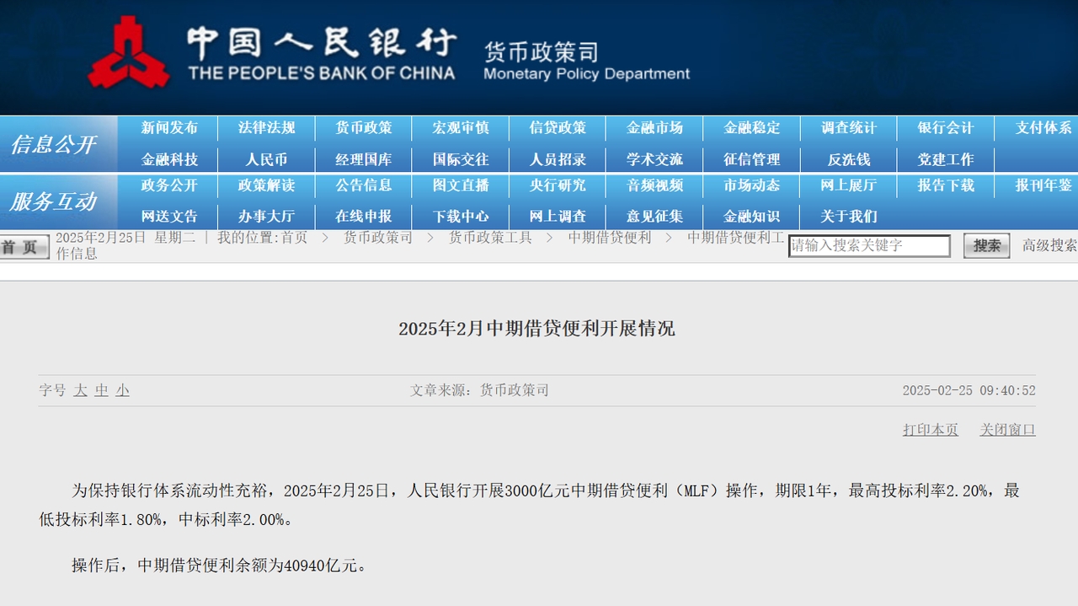
Task: Go to 关于我们 about page
Action: (849, 217)
